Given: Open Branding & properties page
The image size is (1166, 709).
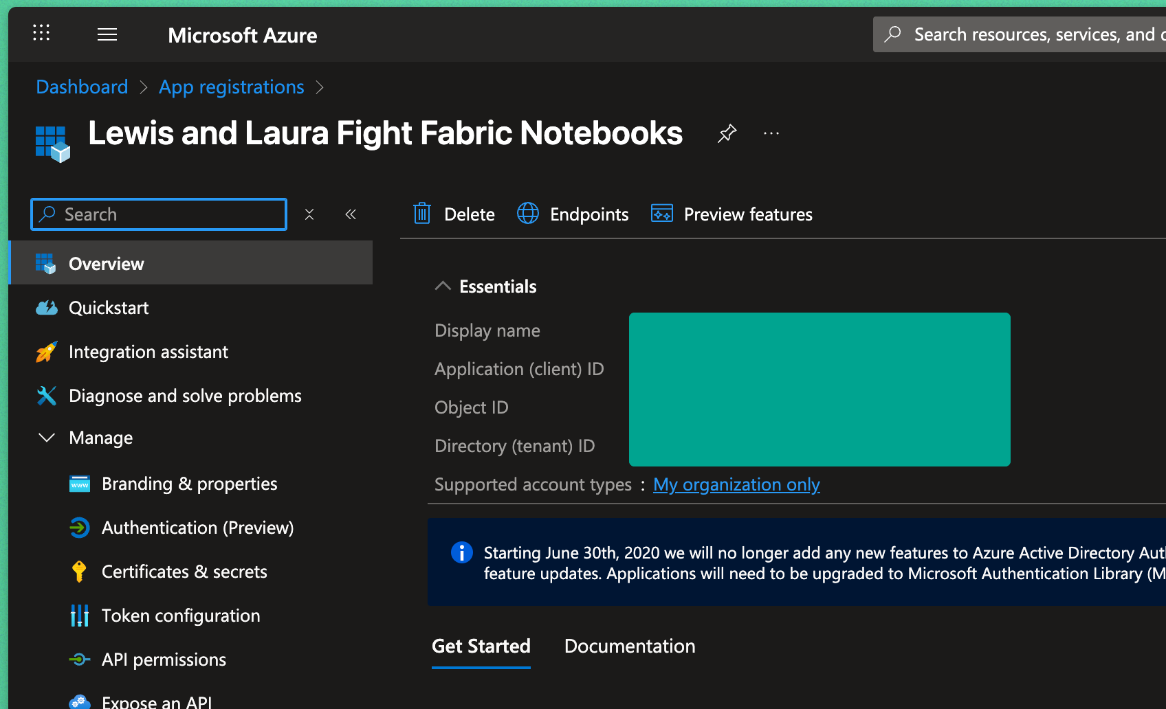Looking at the screenshot, I should pos(191,484).
